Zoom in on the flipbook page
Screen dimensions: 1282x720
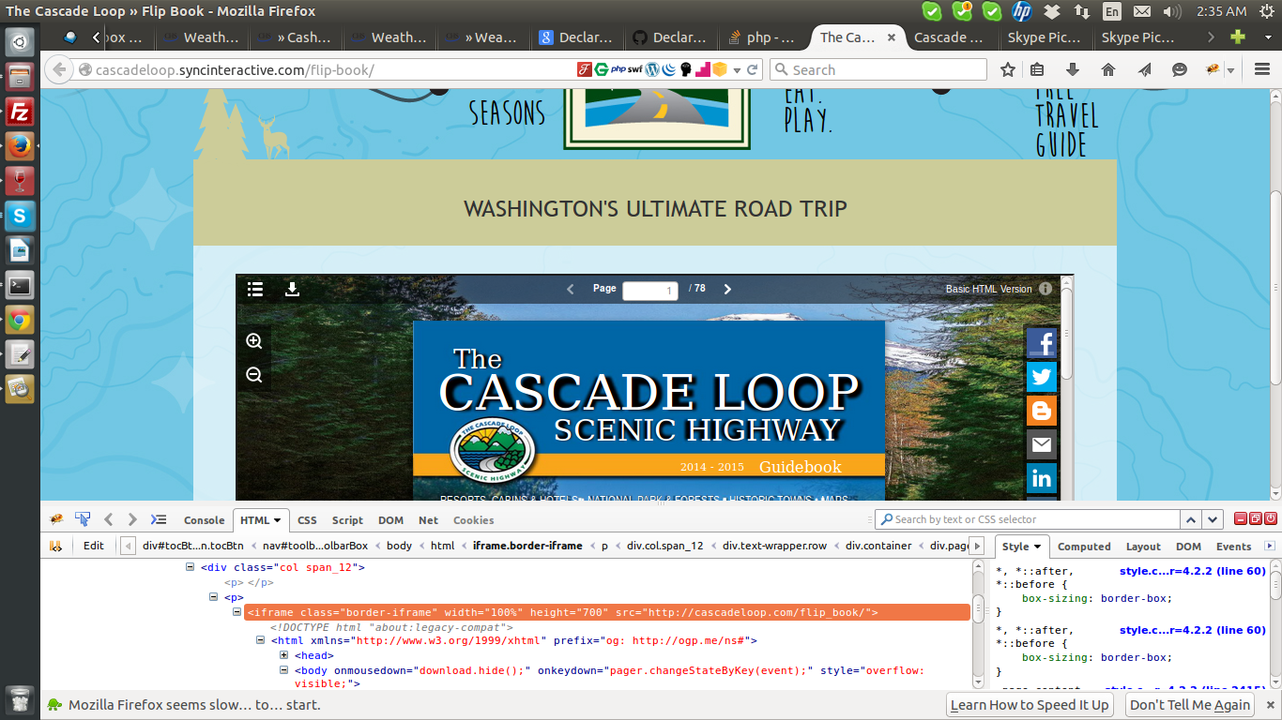click(253, 341)
